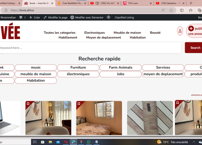The height and width of the screenshot is (145, 202).
Task: Open Classified Listing admin menu
Action: 124,17
